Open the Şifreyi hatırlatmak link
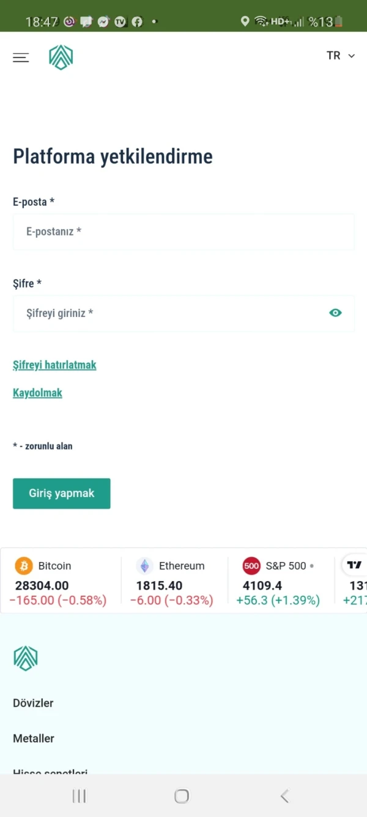The width and height of the screenshot is (367, 817). pyautogui.click(x=54, y=365)
